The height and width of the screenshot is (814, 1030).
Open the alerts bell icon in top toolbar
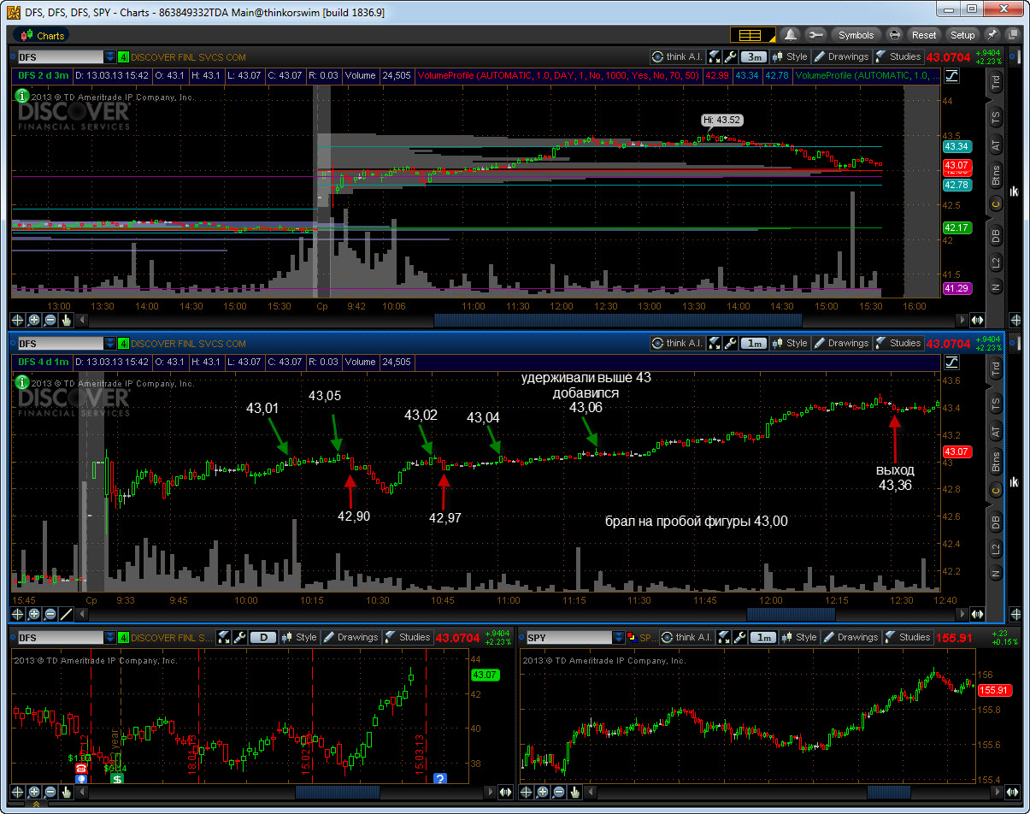tap(791, 35)
